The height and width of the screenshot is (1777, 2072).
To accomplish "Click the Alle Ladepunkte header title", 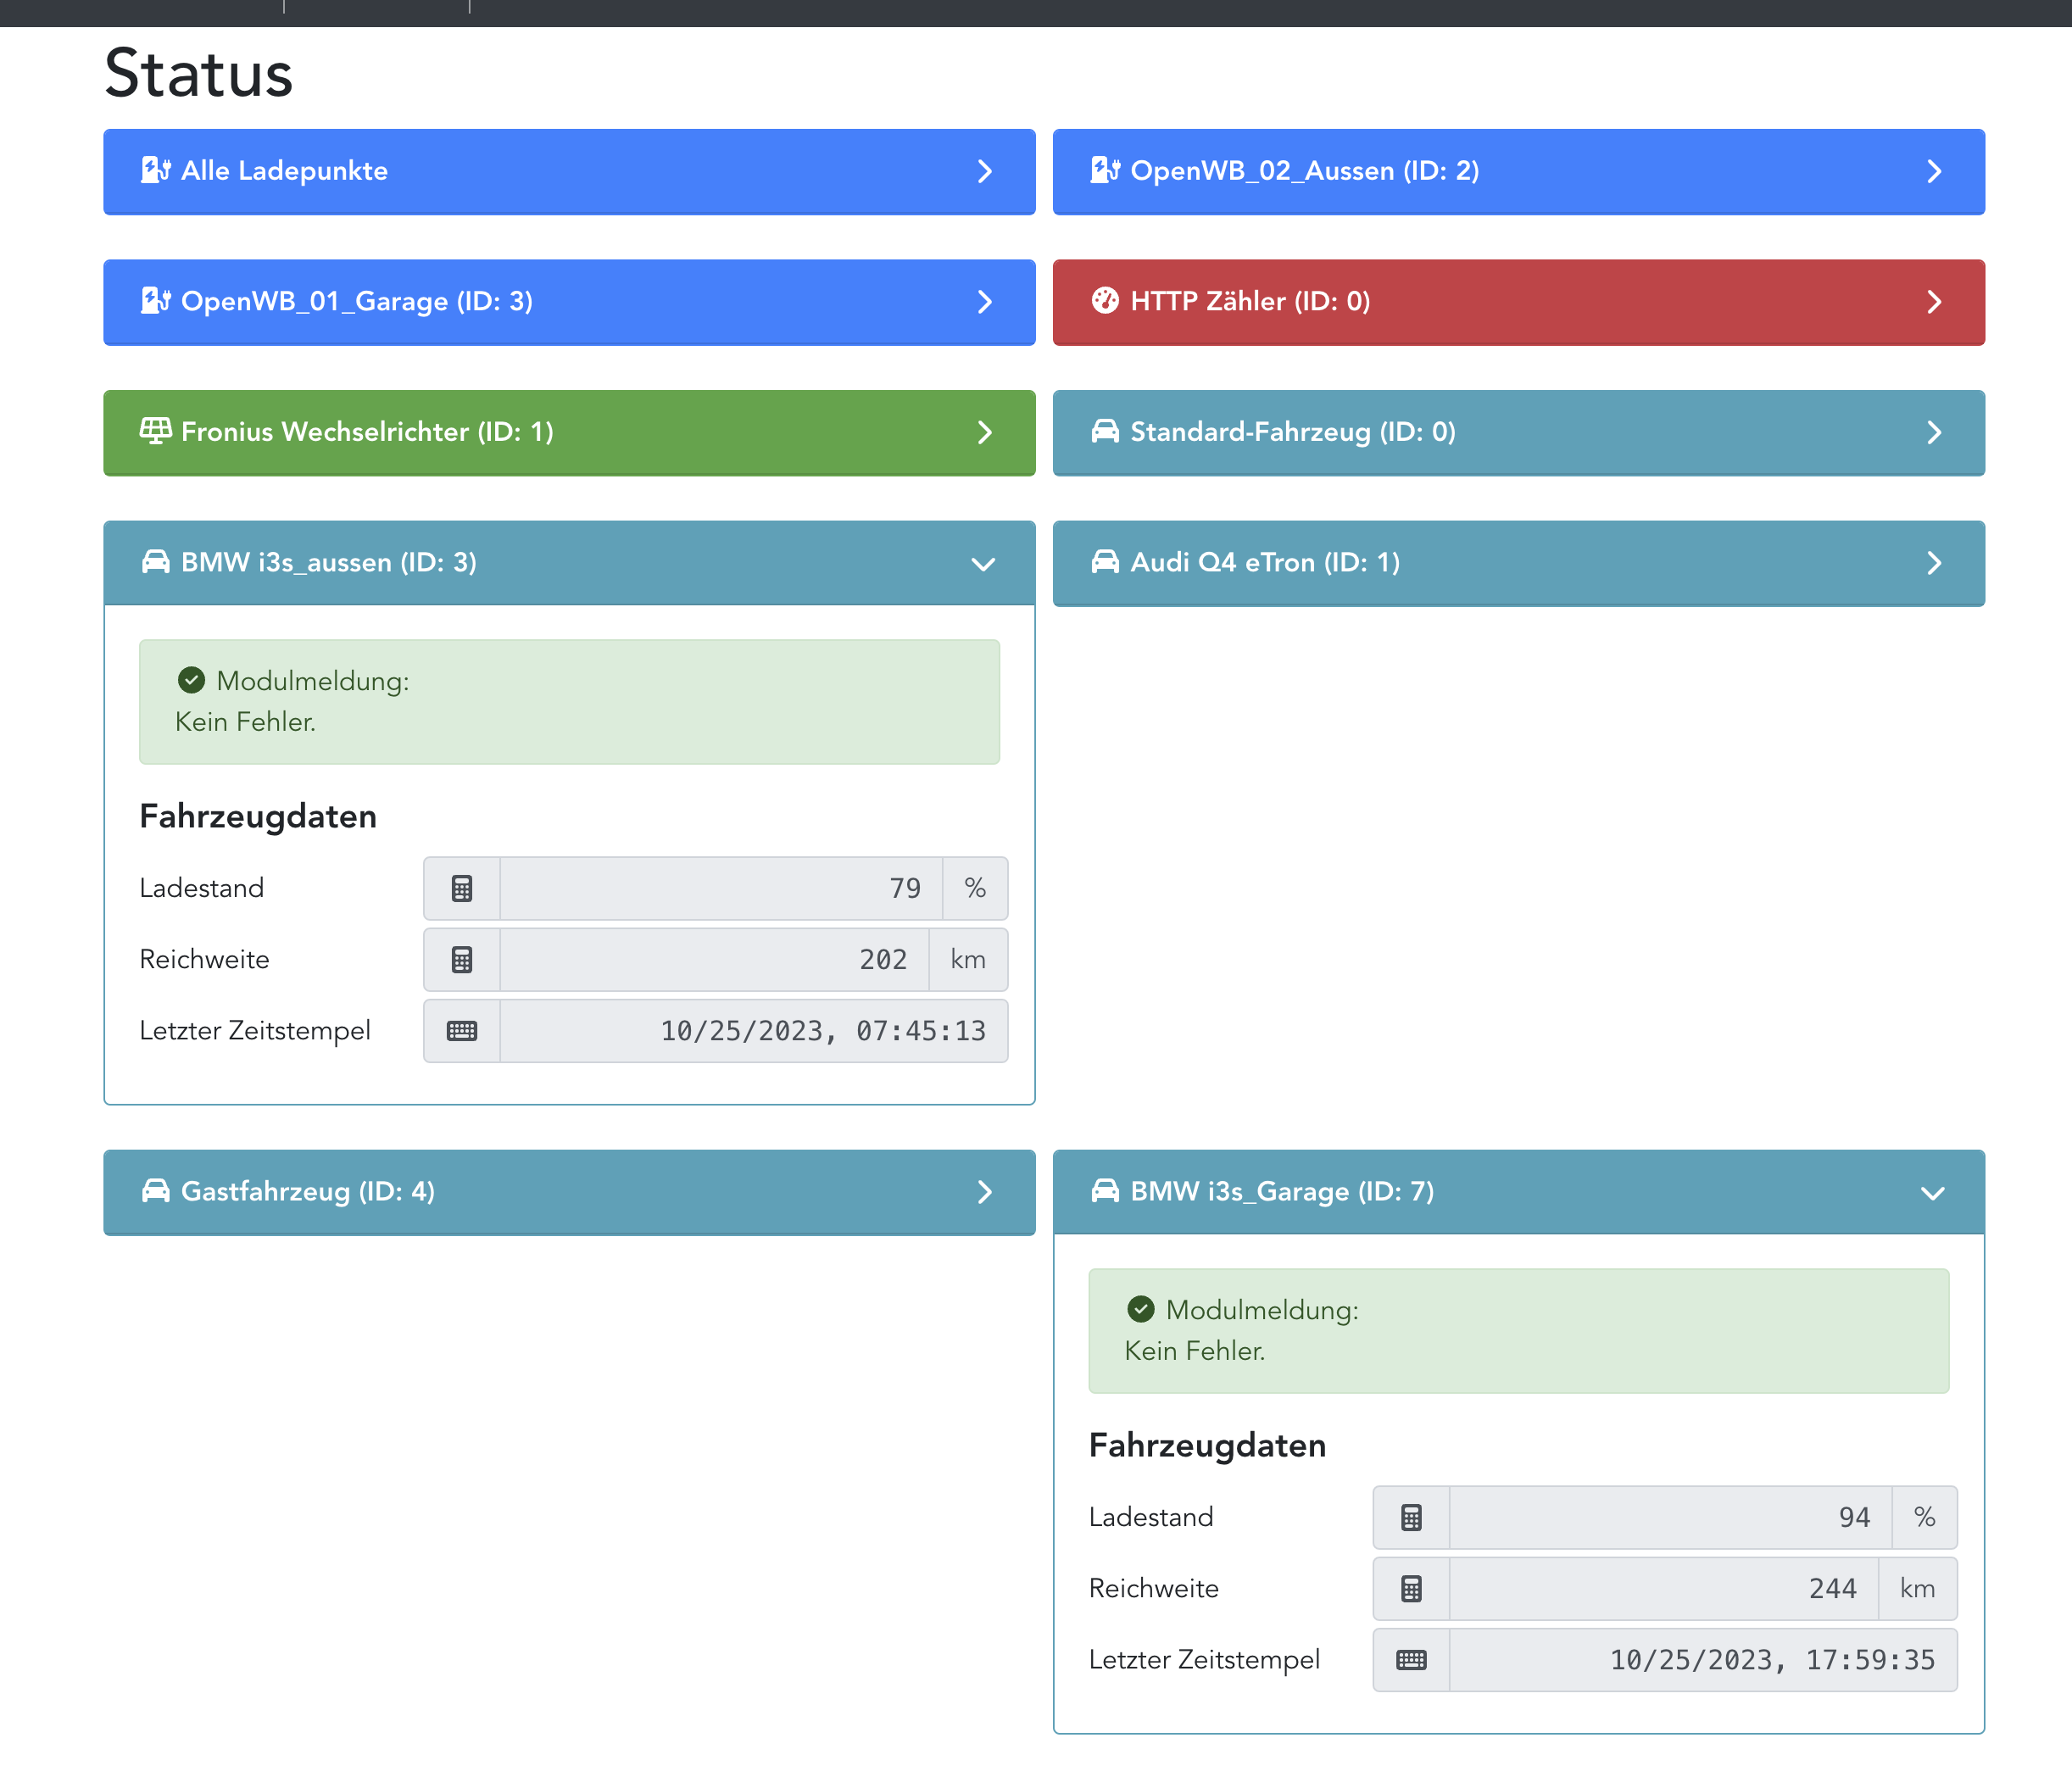I will click(284, 171).
